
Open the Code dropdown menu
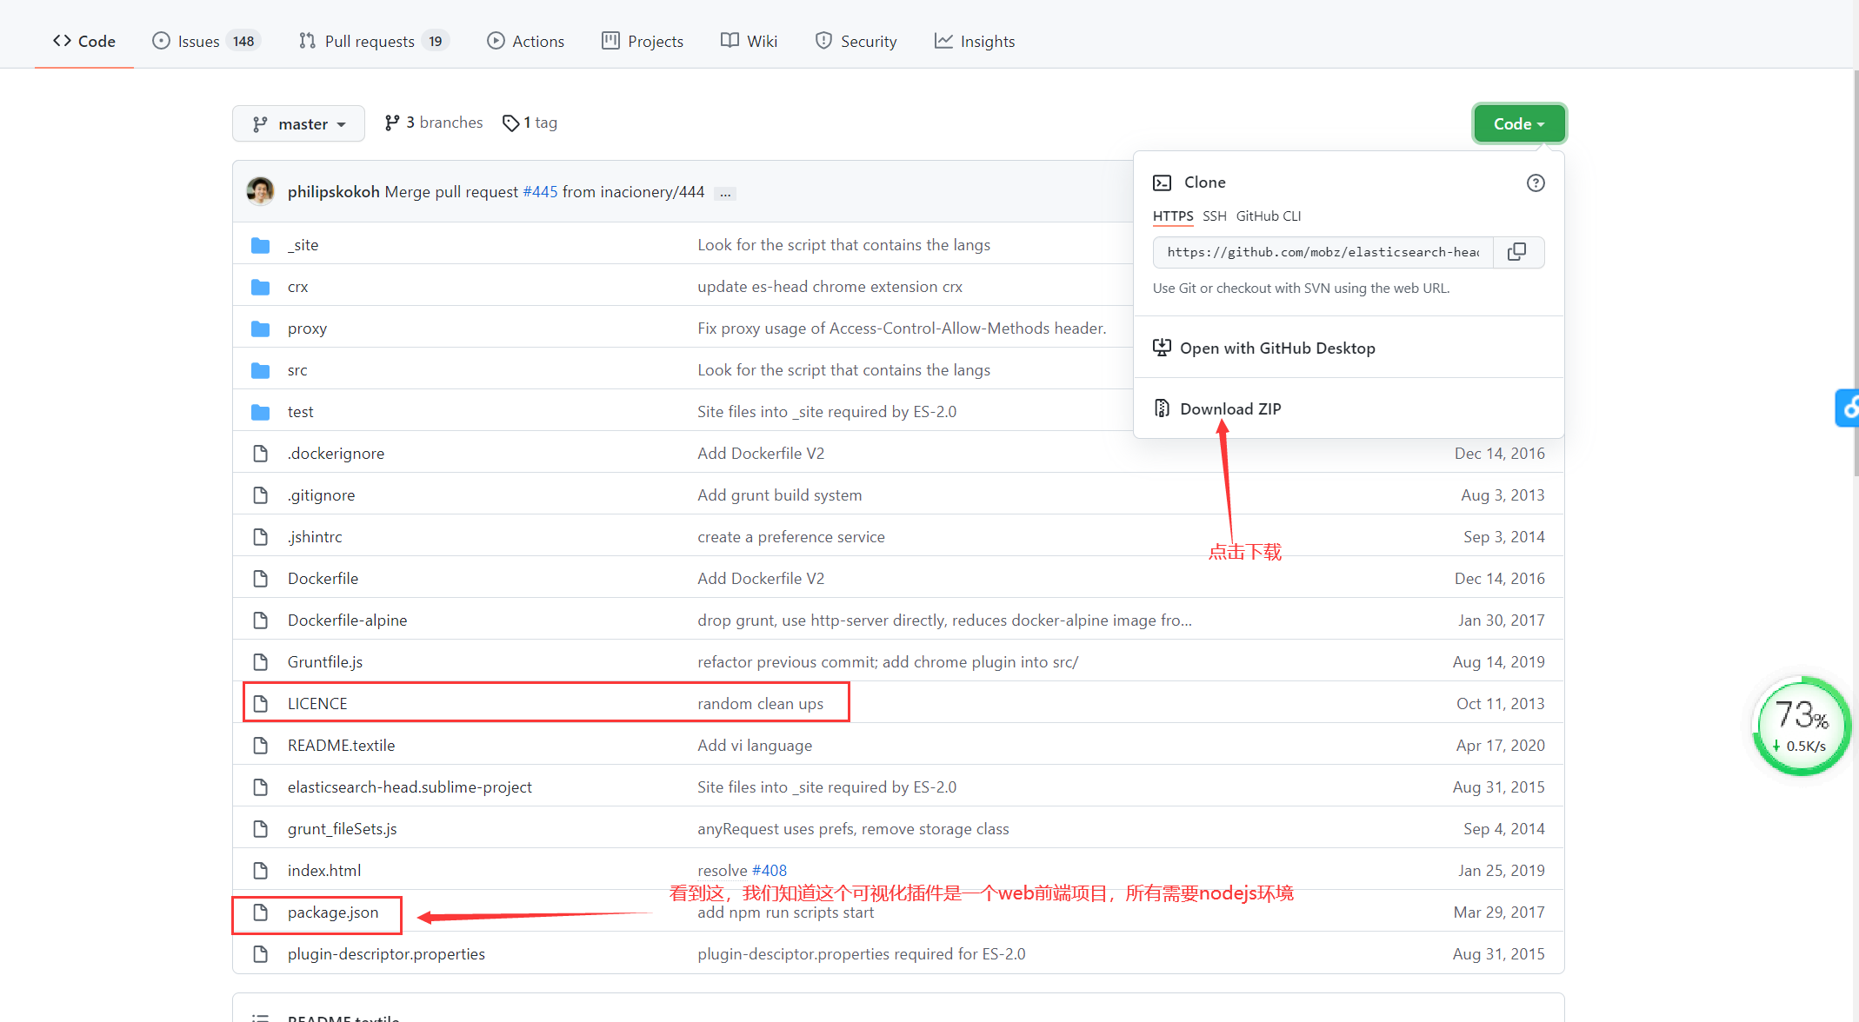(1519, 122)
